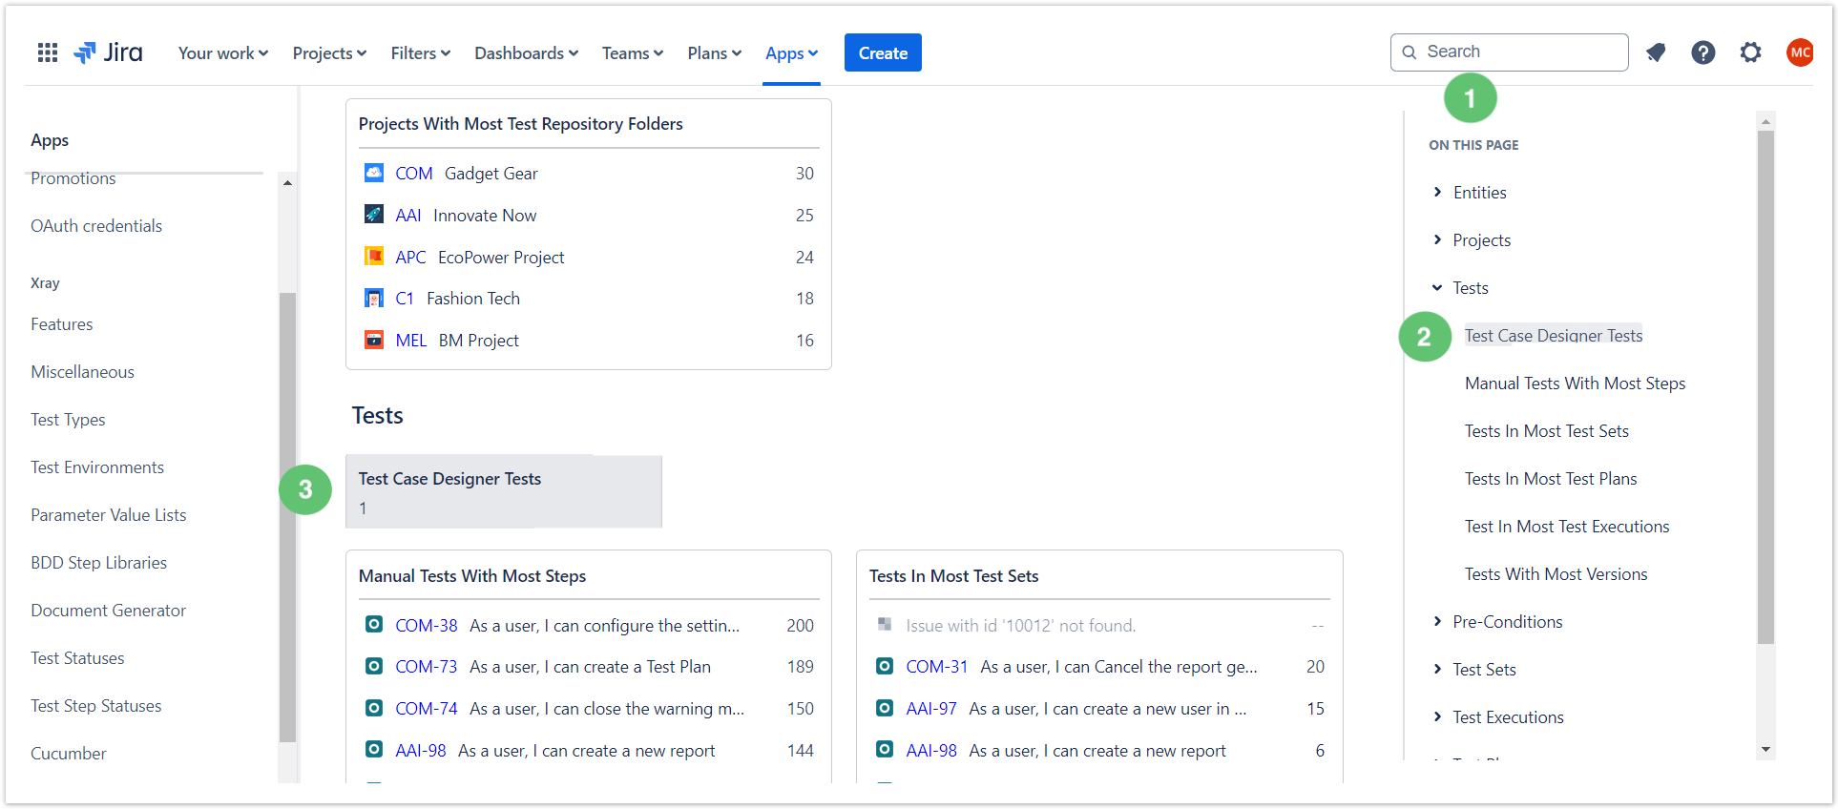Open the Dashboards dropdown
The image size is (1838, 809).
pyautogui.click(x=527, y=53)
